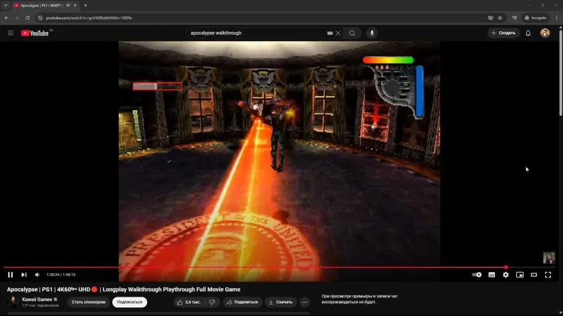This screenshot has width=563, height=316.
Task: Toggle the autoplay switch
Action: coord(477,275)
